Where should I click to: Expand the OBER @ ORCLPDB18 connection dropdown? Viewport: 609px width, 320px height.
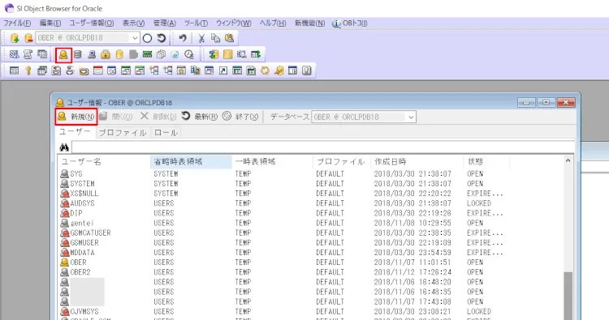pos(135,38)
